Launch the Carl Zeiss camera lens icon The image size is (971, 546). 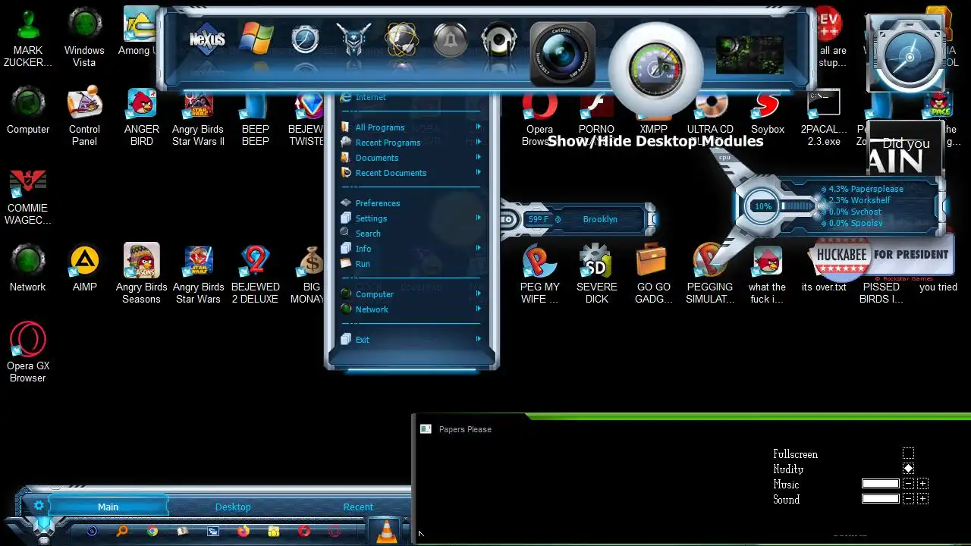point(562,53)
